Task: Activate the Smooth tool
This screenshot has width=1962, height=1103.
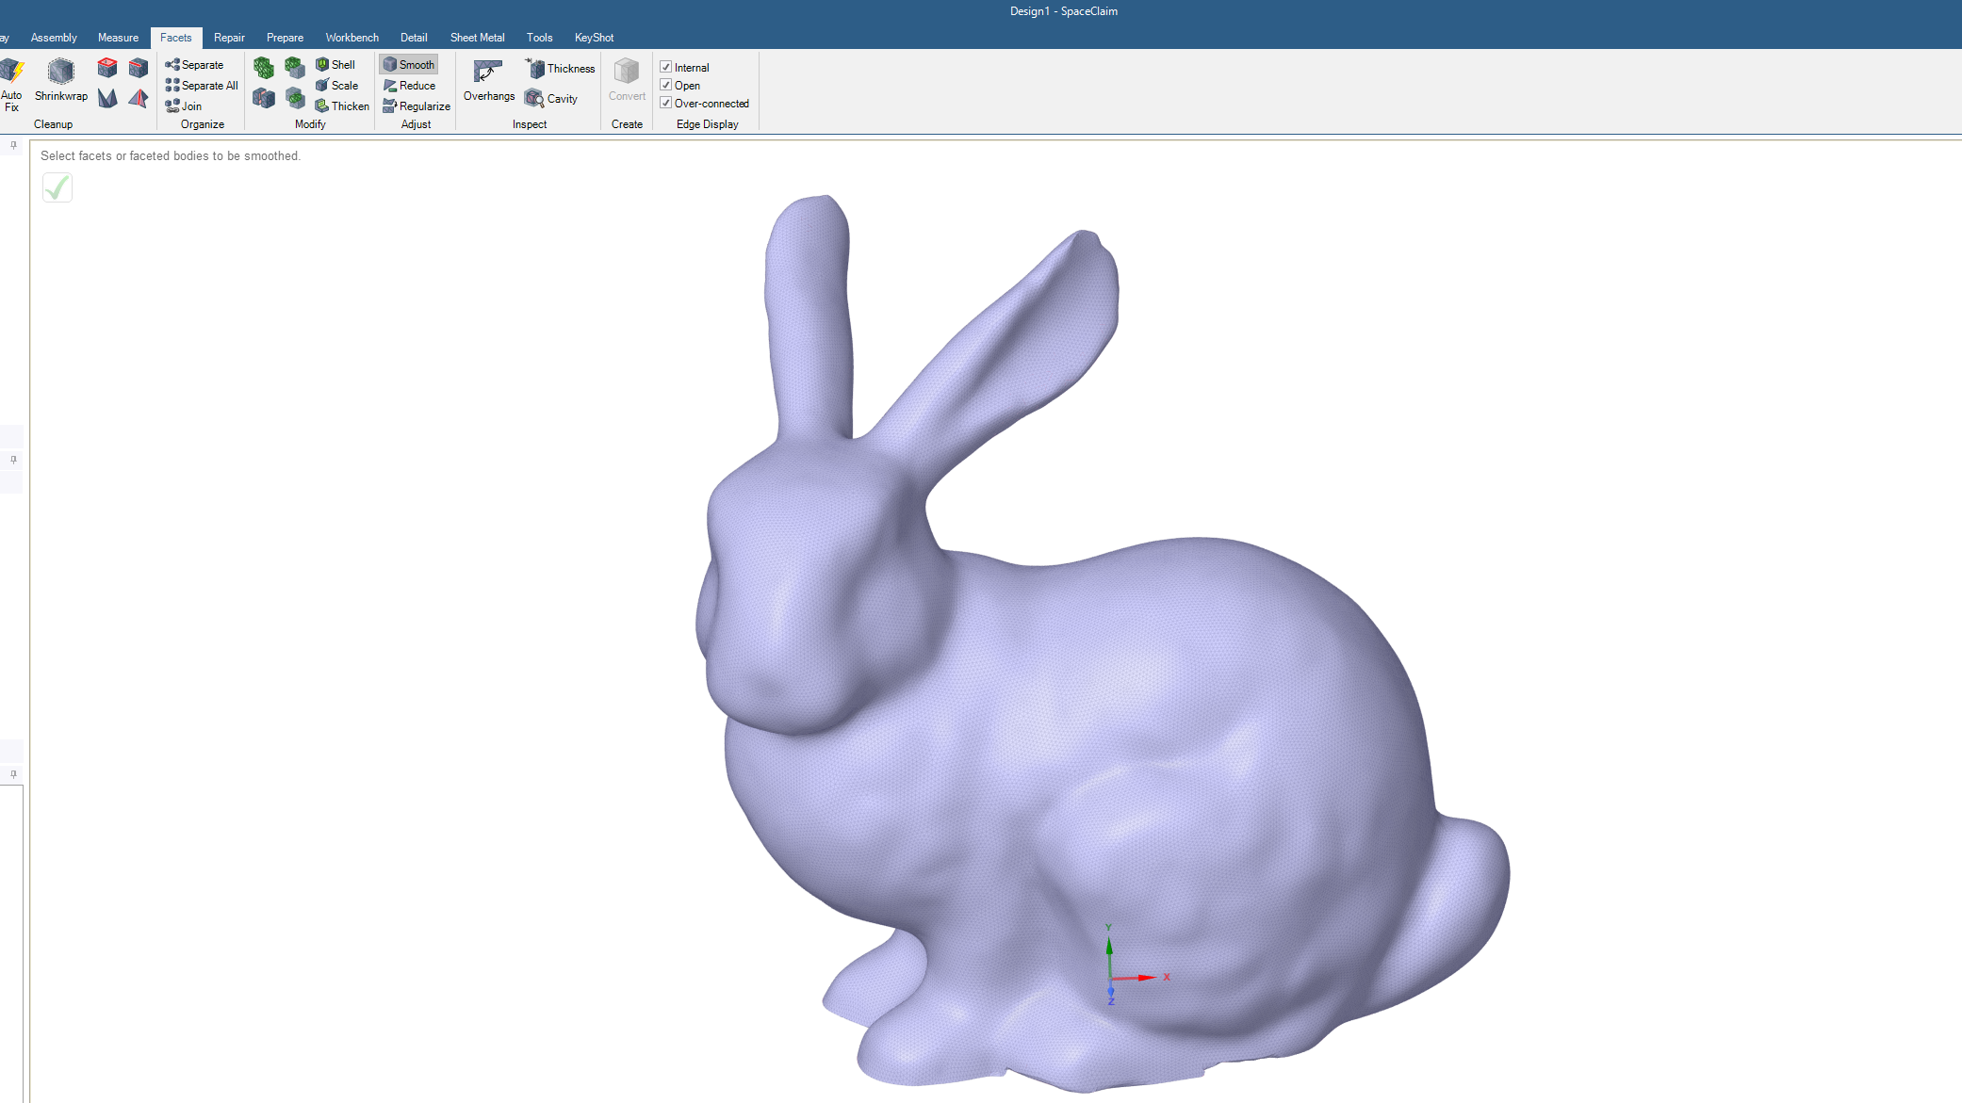Action: tap(409, 65)
